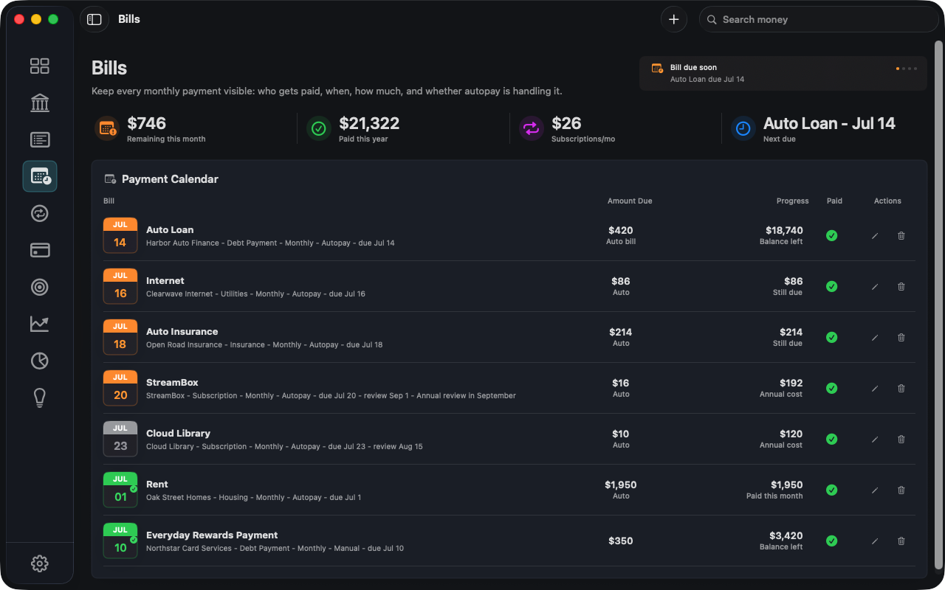Delete the Internet bill

point(901,287)
